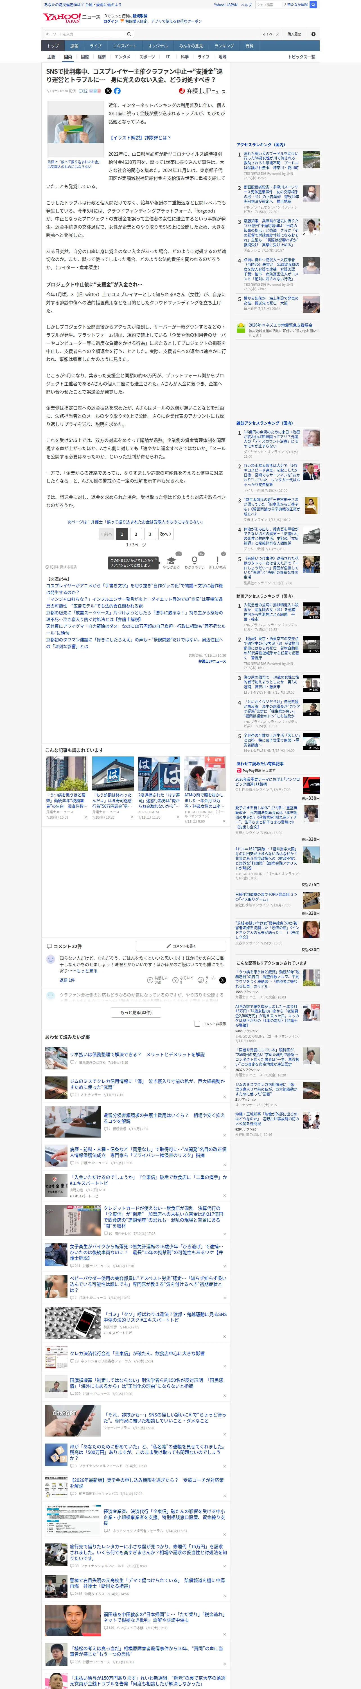Select the トップ navigation tab
361x1689 pixels.
pyautogui.click(x=53, y=46)
